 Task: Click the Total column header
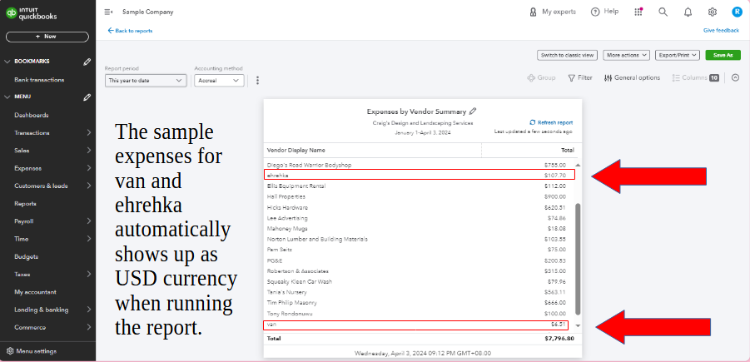tap(567, 150)
